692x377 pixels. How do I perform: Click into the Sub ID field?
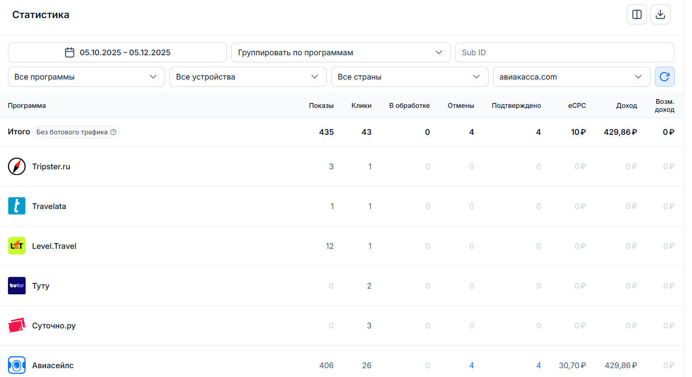pos(564,53)
